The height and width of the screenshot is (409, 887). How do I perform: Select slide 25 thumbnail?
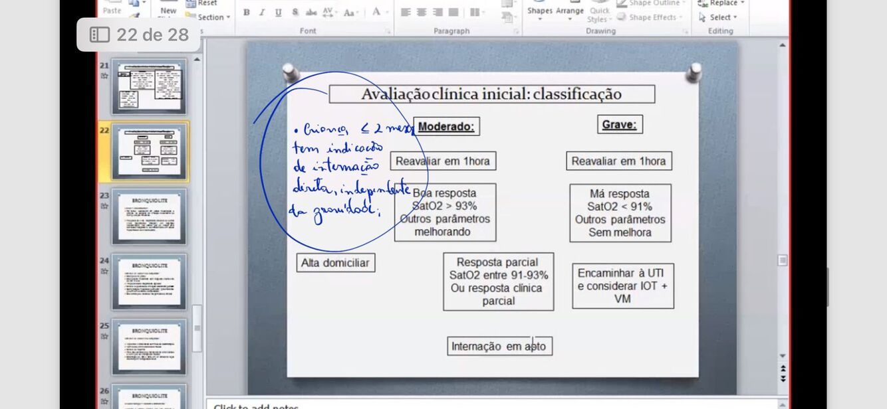(x=149, y=347)
